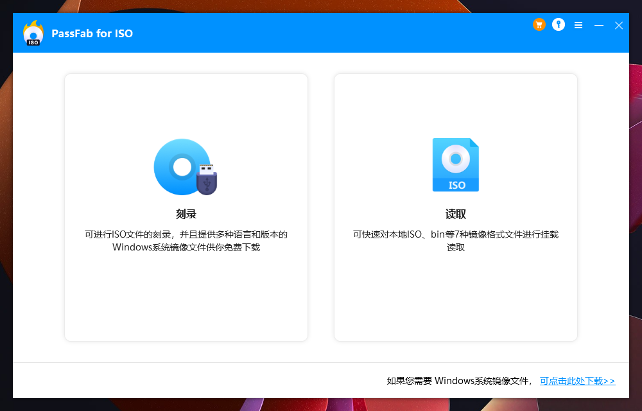Screen dimensions: 642x411
Task: Open the shopping cart purchase icon
Action: point(539,24)
